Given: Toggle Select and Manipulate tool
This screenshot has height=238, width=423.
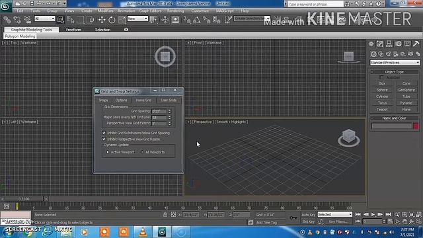Looking at the screenshot, I should tap(165, 19).
